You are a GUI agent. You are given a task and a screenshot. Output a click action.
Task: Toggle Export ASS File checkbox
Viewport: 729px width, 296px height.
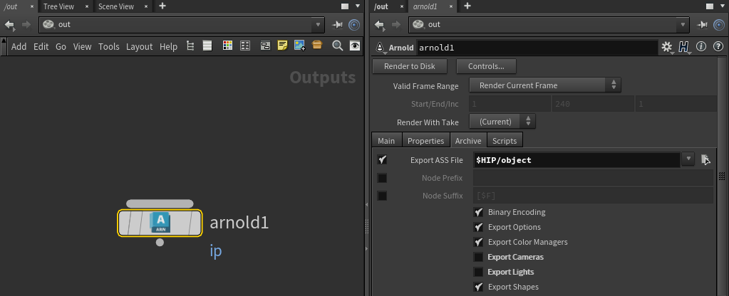[x=382, y=160]
